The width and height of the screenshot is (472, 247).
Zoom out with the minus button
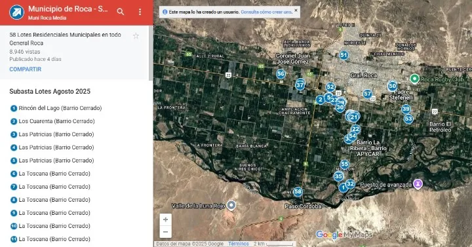[x=166, y=232]
